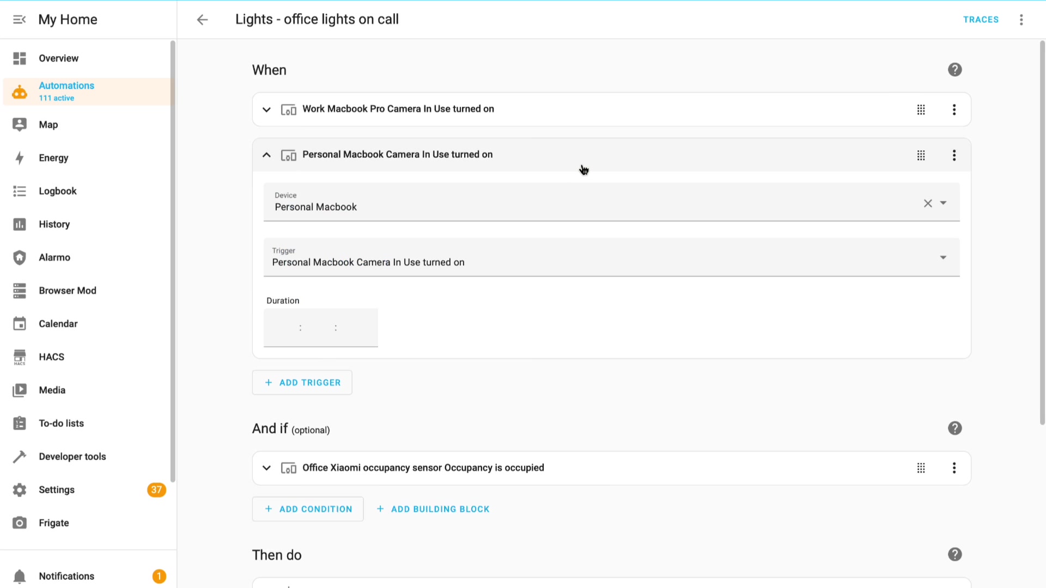Open the Trigger type dropdown
The height and width of the screenshot is (588, 1046).
943,258
